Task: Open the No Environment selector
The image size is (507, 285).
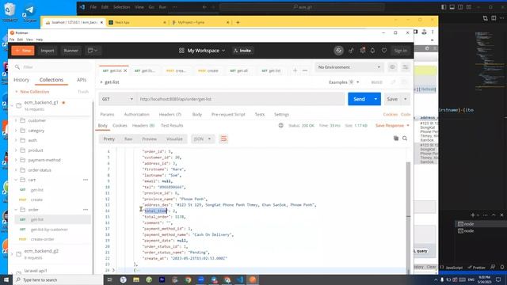Action: point(349,67)
